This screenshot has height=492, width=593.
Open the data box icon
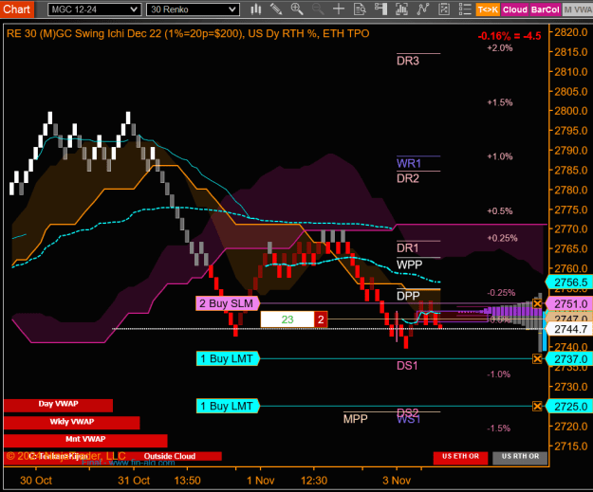click(x=360, y=9)
